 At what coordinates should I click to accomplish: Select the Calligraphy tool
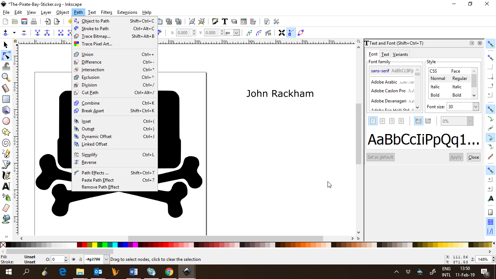tap(6, 175)
